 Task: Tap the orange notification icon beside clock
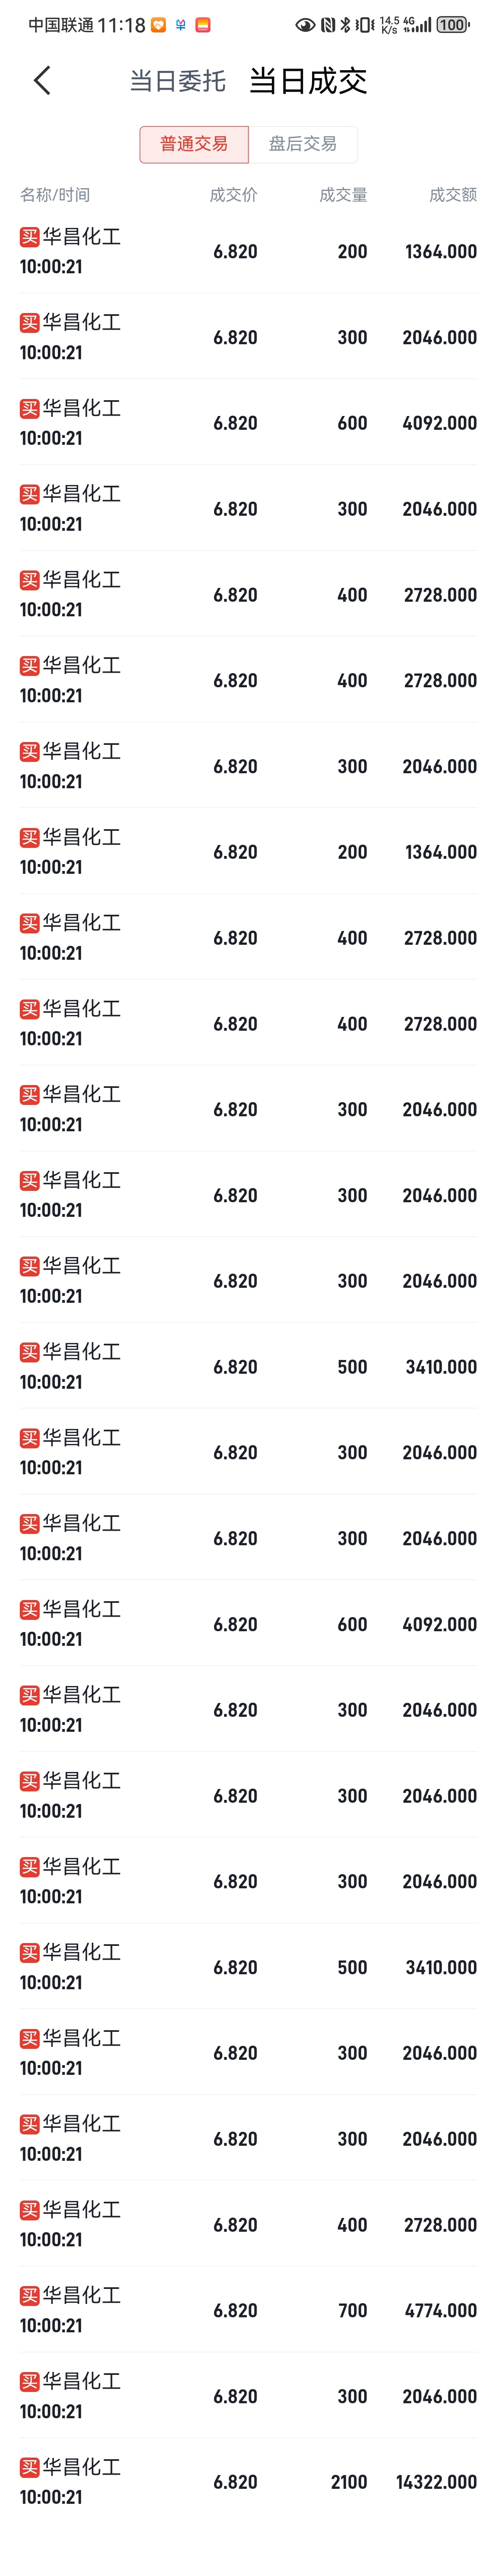(159, 25)
